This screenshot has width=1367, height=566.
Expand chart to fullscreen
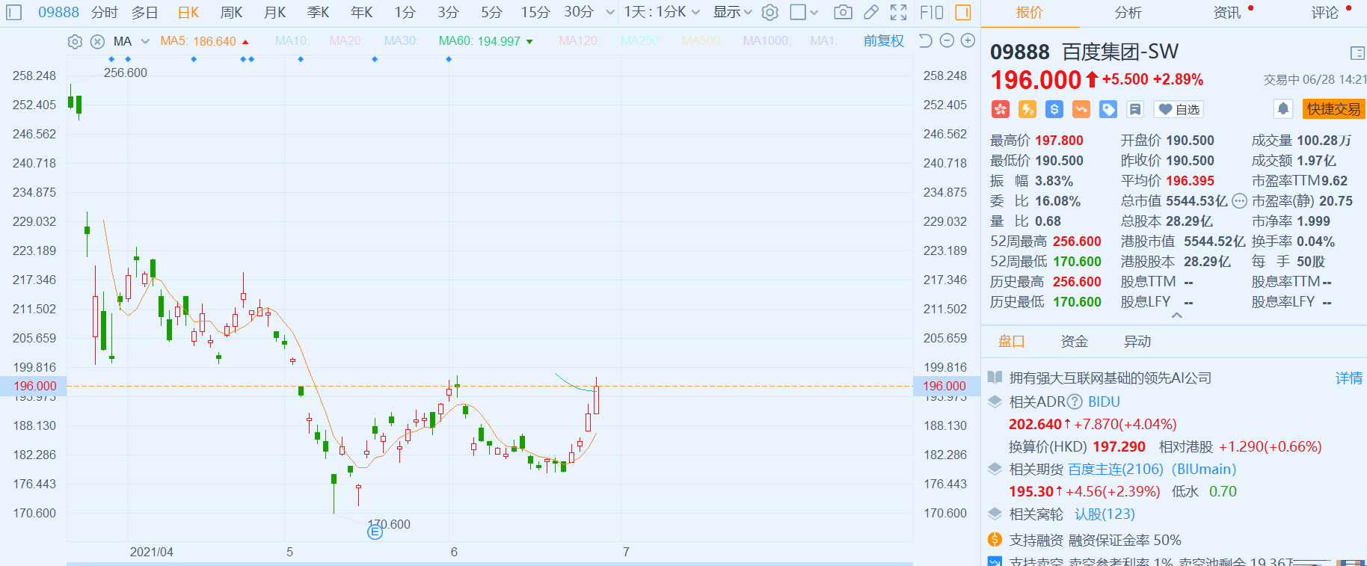click(x=899, y=12)
